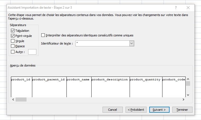Open the Identificateur de texte dropdown
The image size is (201, 120).
pos(132,43)
